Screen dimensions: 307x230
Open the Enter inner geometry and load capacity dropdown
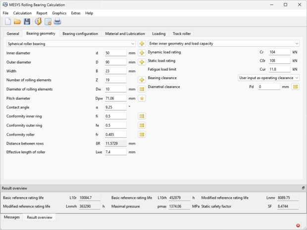(223, 44)
